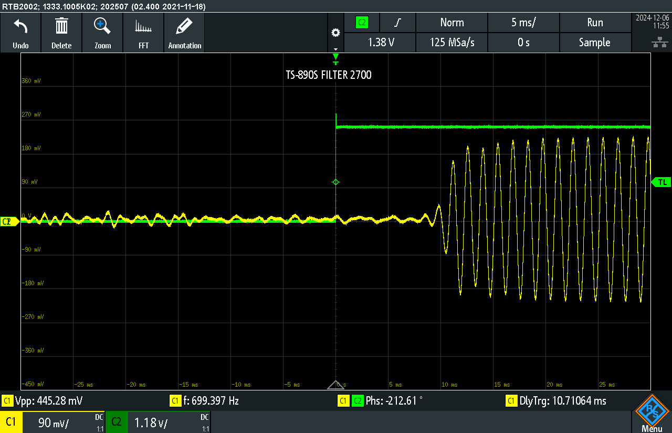
Task: Open channel C2 1.18 V/div settings
Action: (157, 422)
